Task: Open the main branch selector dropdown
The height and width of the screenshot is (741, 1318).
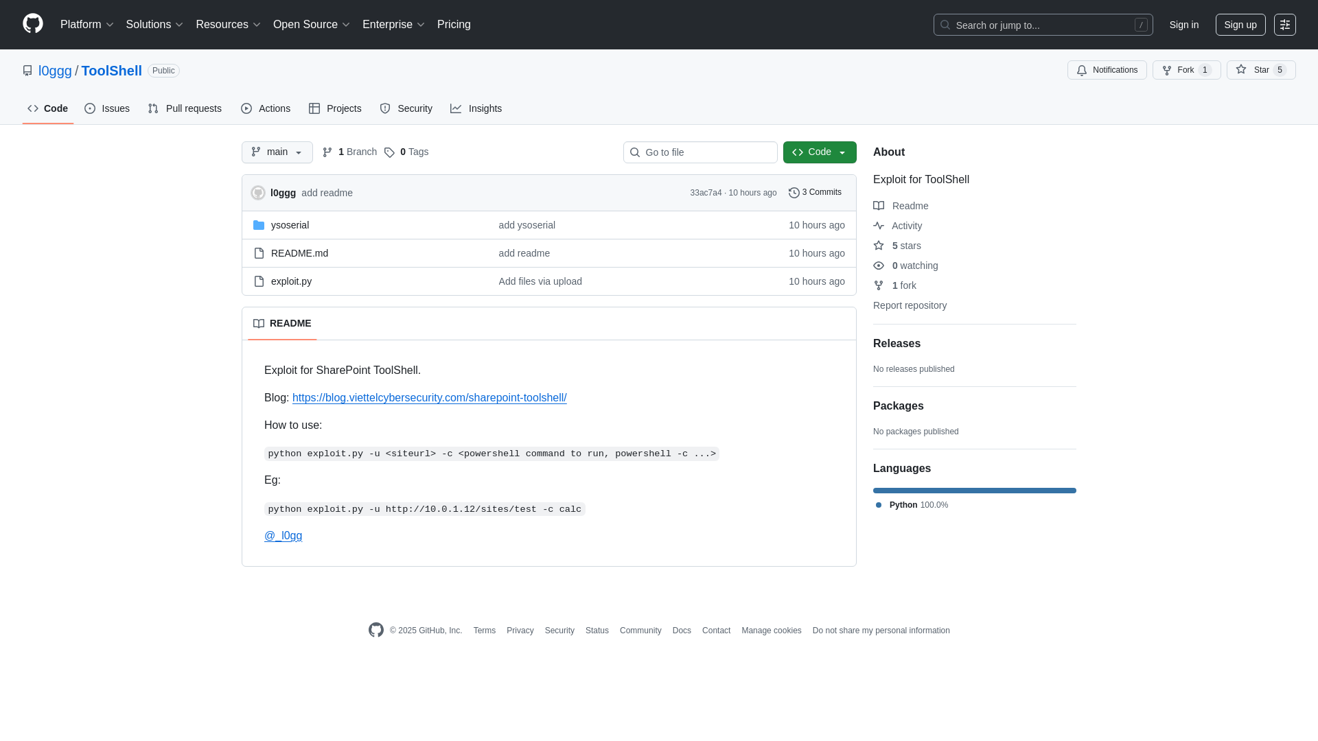Action: coord(277,152)
